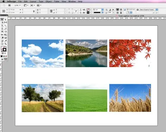Select the Hand tool
This screenshot has width=166, height=132.
tap(2, 44)
